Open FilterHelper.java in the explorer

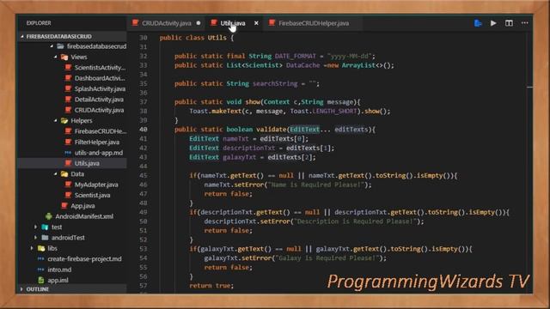(x=97, y=142)
